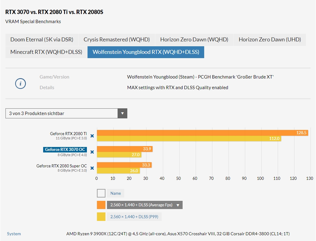Remove Geforce RTX 2080 Ti with its X icon
Screen dimensions: 316x241
point(92,136)
